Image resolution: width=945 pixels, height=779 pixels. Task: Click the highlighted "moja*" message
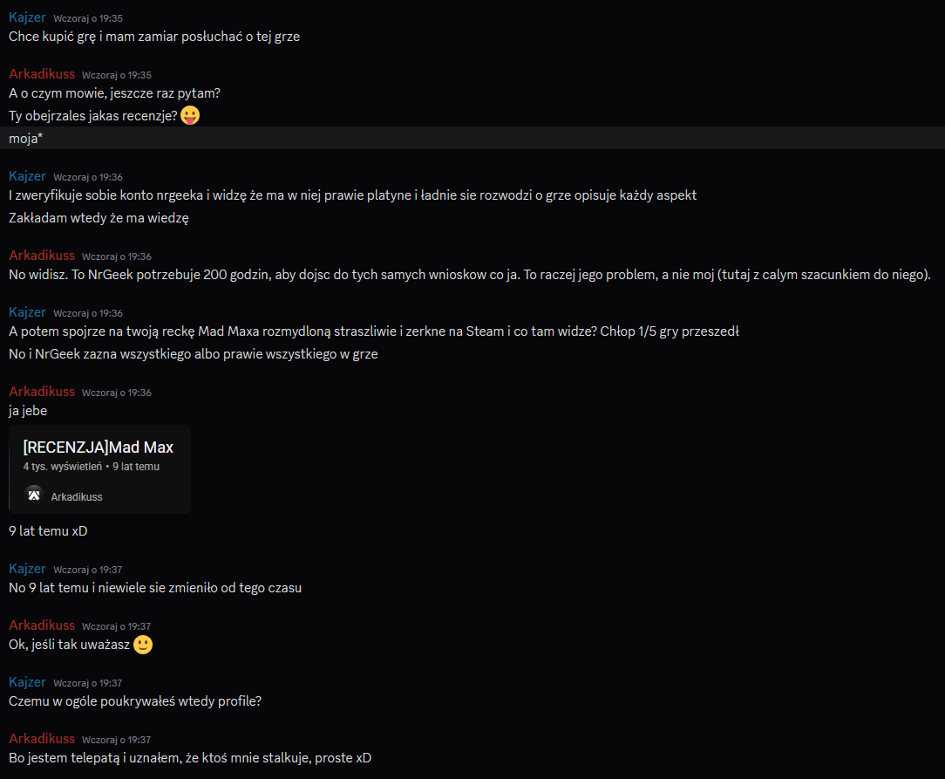coord(26,138)
